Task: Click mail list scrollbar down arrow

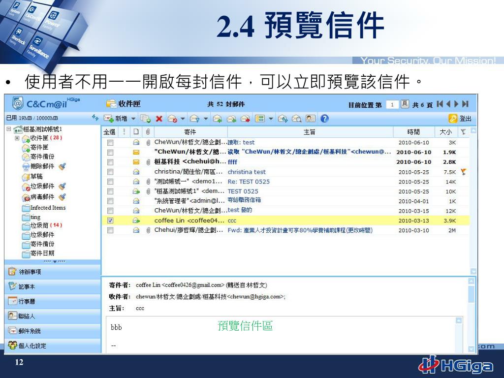Action: 473,271
